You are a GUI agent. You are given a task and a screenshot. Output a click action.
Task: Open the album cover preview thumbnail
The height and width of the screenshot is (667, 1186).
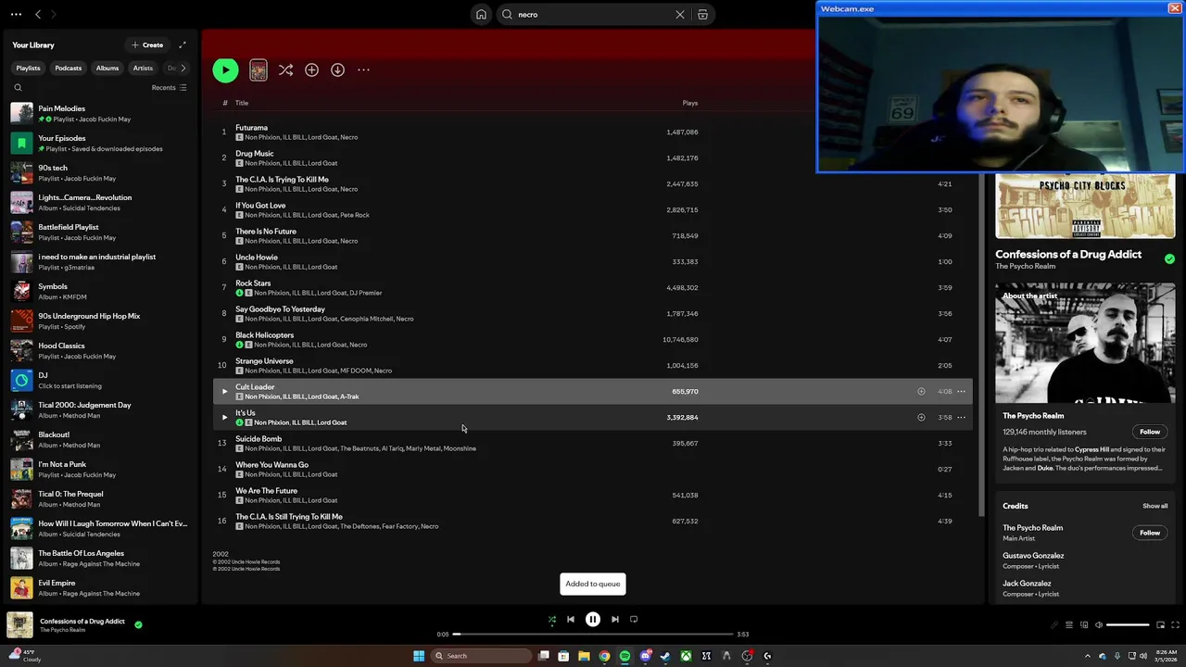(x=259, y=69)
